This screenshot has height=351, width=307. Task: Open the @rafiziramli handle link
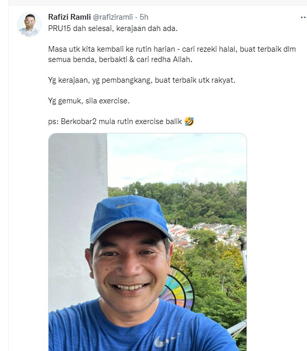click(x=113, y=17)
